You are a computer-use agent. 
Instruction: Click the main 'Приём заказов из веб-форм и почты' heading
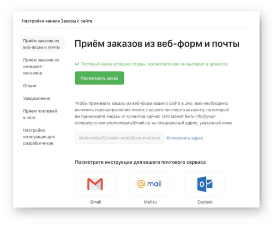point(157,43)
